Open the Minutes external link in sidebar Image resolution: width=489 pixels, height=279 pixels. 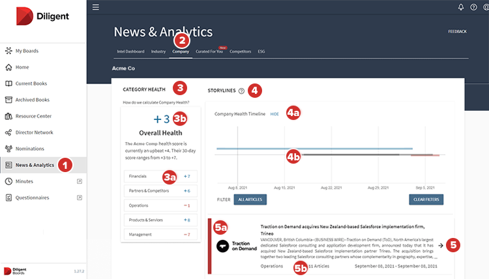[79, 181]
